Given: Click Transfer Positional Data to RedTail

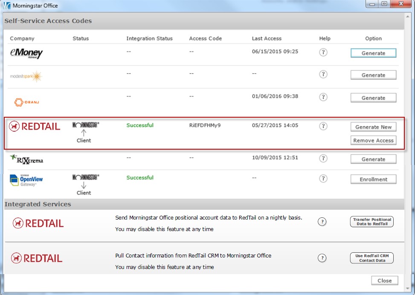Looking at the screenshot, I should click(371, 222).
